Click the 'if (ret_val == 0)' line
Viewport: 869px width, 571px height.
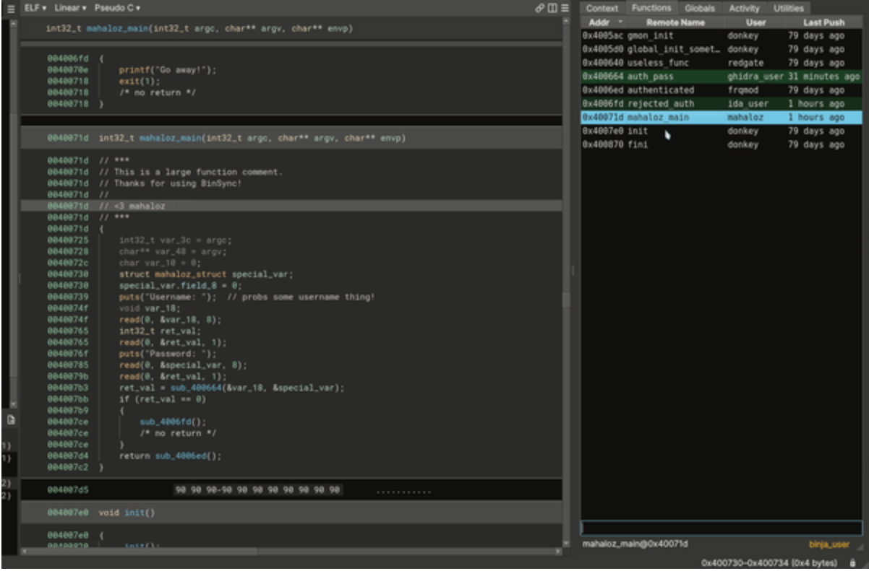coord(163,398)
